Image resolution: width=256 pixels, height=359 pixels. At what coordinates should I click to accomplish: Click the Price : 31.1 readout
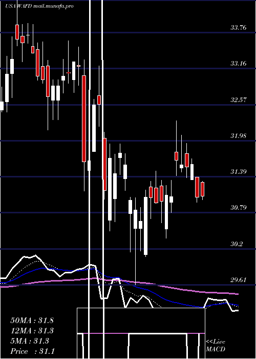click(32, 351)
